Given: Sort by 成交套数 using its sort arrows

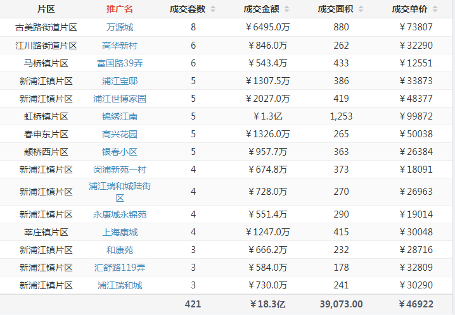Looking at the screenshot, I should pyautogui.click(x=213, y=9).
